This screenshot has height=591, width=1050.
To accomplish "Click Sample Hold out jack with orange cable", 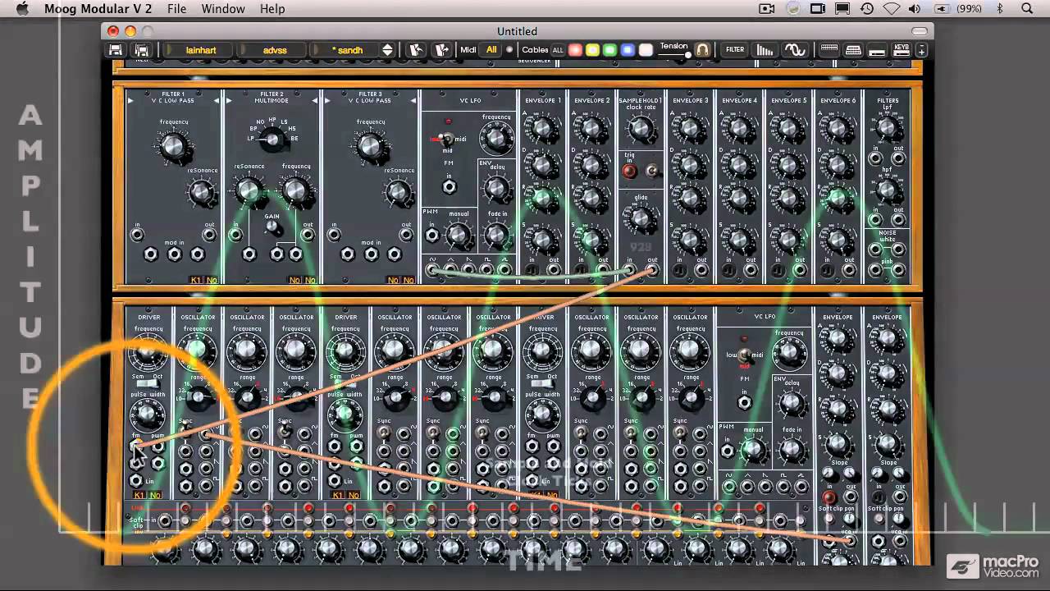I will [x=652, y=270].
